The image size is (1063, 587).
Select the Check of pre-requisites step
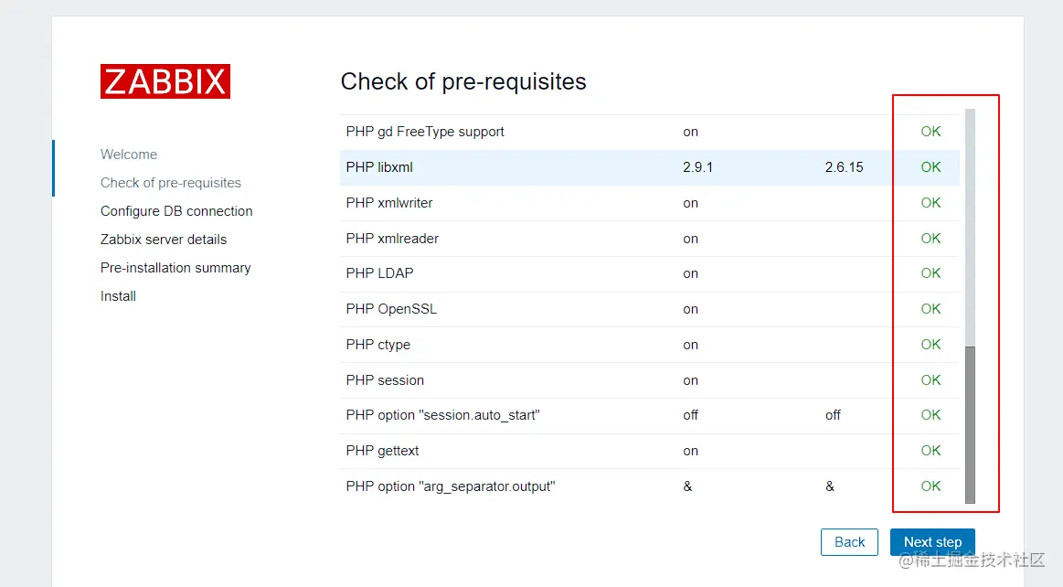pos(171,183)
